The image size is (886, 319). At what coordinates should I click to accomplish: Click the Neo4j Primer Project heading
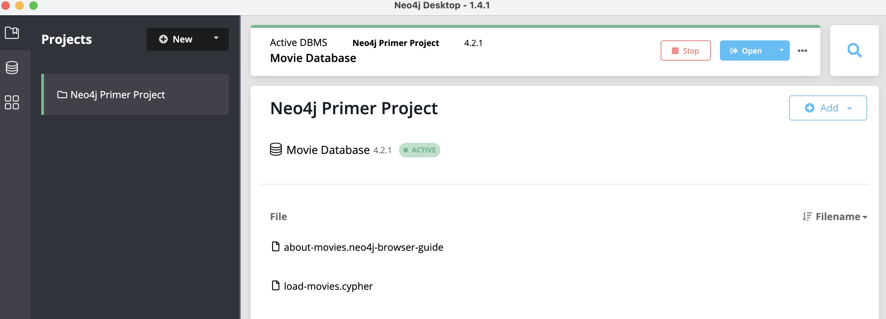pyautogui.click(x=354, y=108)
